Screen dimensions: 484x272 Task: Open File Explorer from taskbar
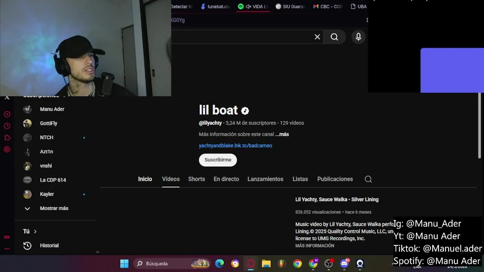[x=266, y=264]
